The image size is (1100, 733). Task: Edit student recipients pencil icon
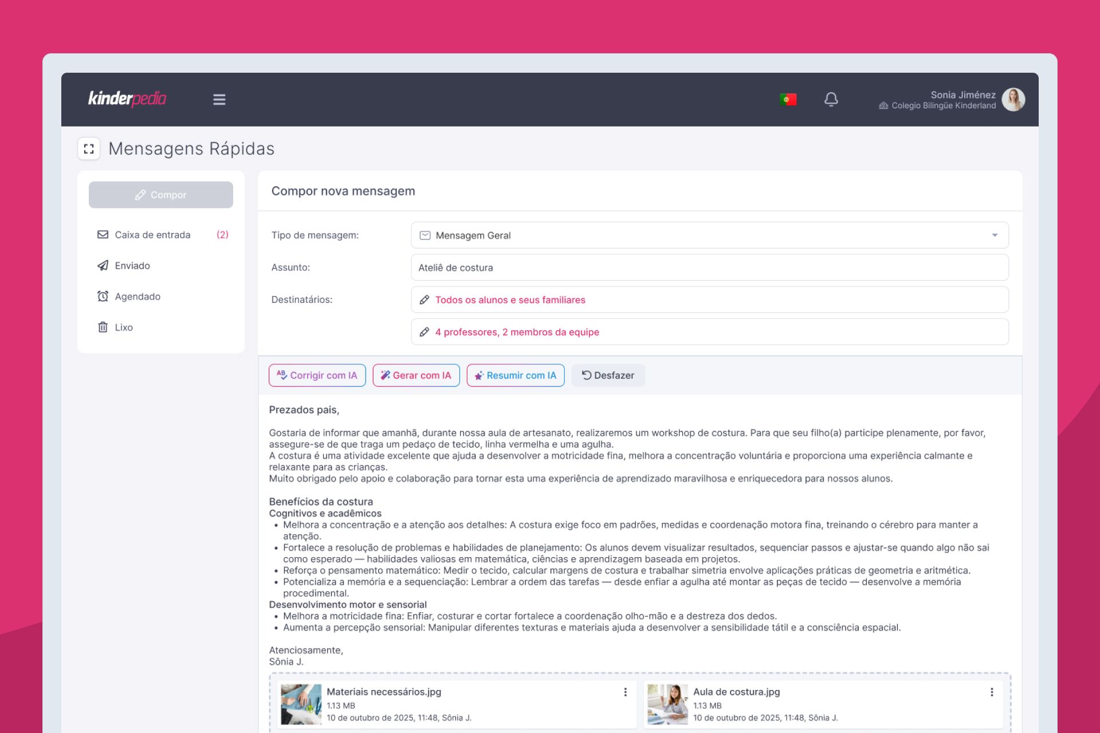point(425,300)
